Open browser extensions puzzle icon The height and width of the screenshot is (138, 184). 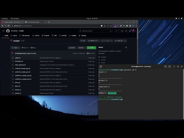pyautogui.click(x=127, y=26)
